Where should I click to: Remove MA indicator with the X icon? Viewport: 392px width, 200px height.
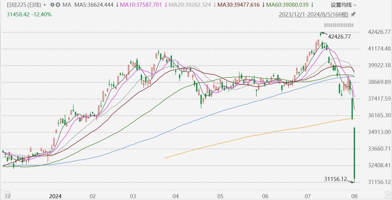point(58,5)
